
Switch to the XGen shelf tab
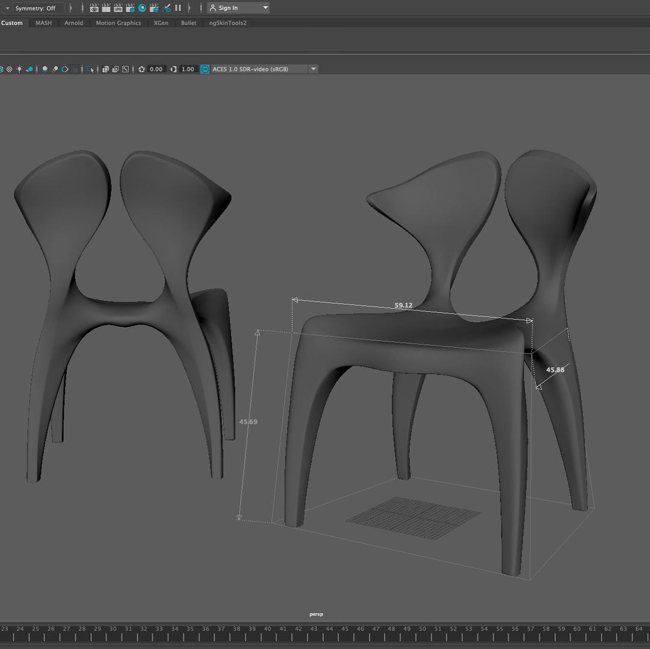(161, 23)
